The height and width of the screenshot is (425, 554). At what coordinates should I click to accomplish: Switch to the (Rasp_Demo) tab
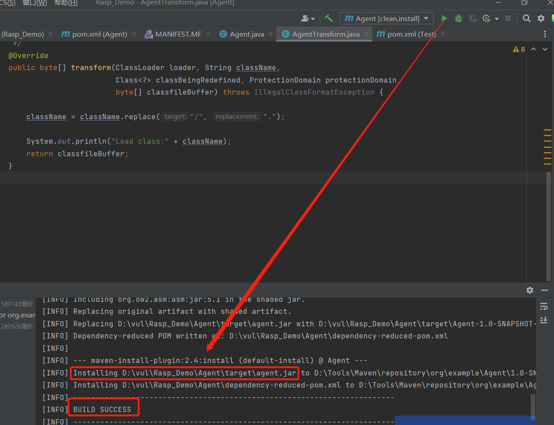tap(23, 34)
